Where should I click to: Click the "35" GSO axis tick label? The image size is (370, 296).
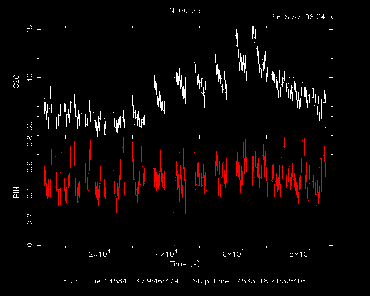coord(30,126)
